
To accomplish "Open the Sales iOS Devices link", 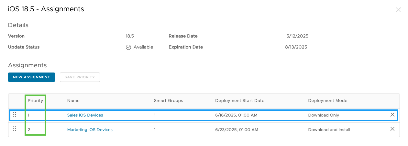I will tap(85, 115).
